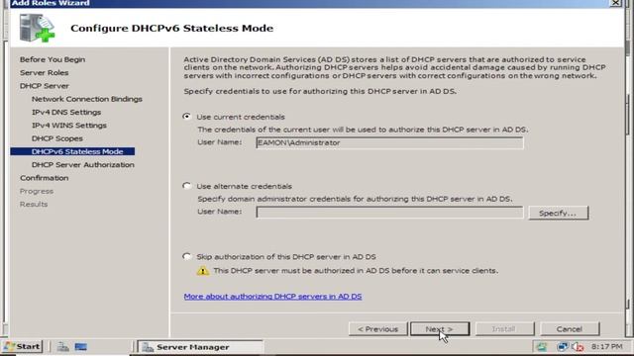Open Server Roles wizard step
Viewport: 634px width, 356px height.
[44, 72]
